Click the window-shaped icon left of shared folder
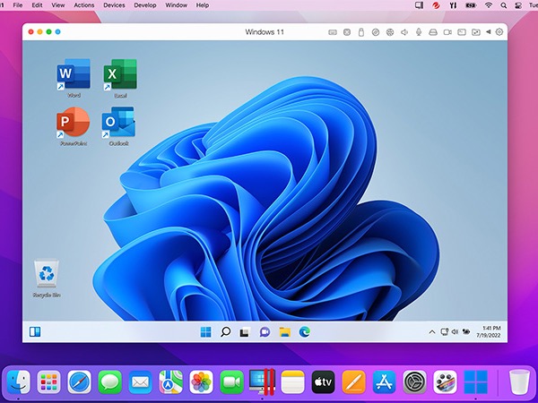The height and width of the screenshot is (403, 538). (462, 32)
